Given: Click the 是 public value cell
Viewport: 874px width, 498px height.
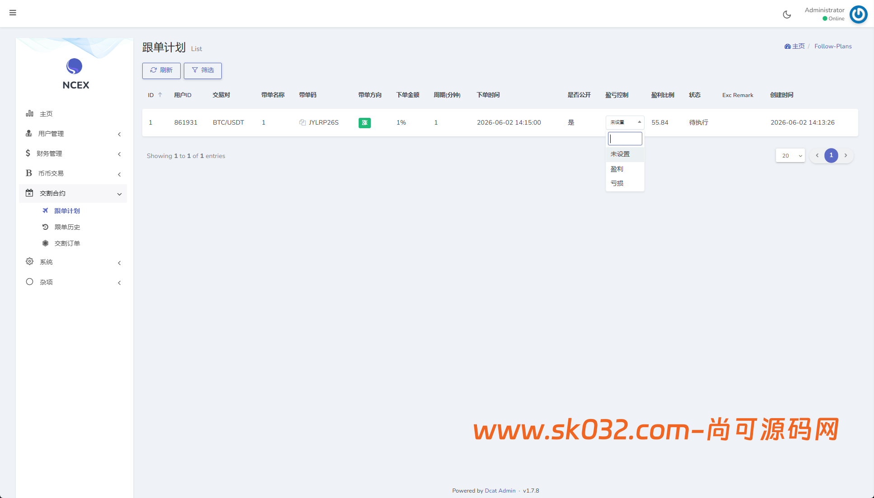Looking at the screenshot, I should click(x=571, y=122).
